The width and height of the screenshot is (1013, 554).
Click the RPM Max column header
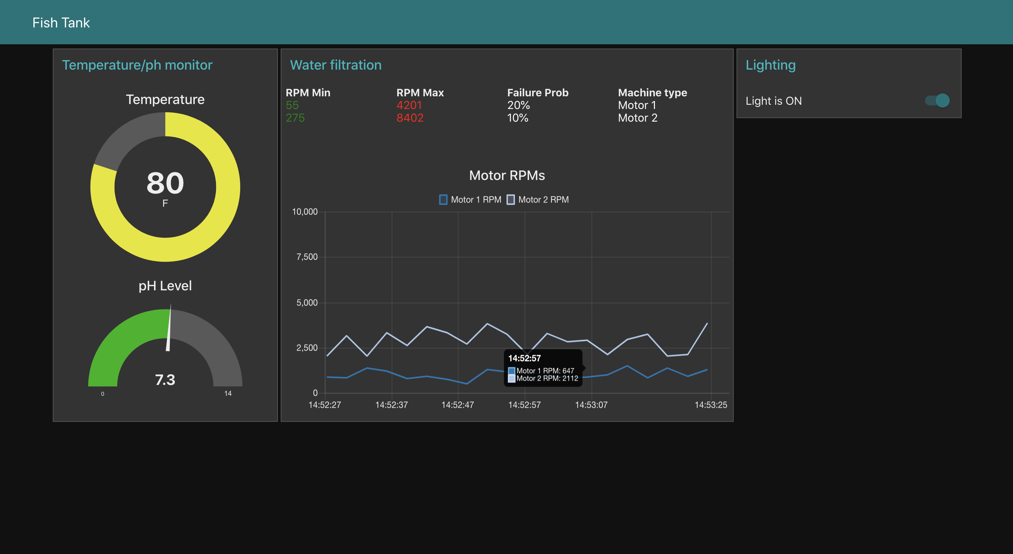pyautogui.click(x=420, y=93)
